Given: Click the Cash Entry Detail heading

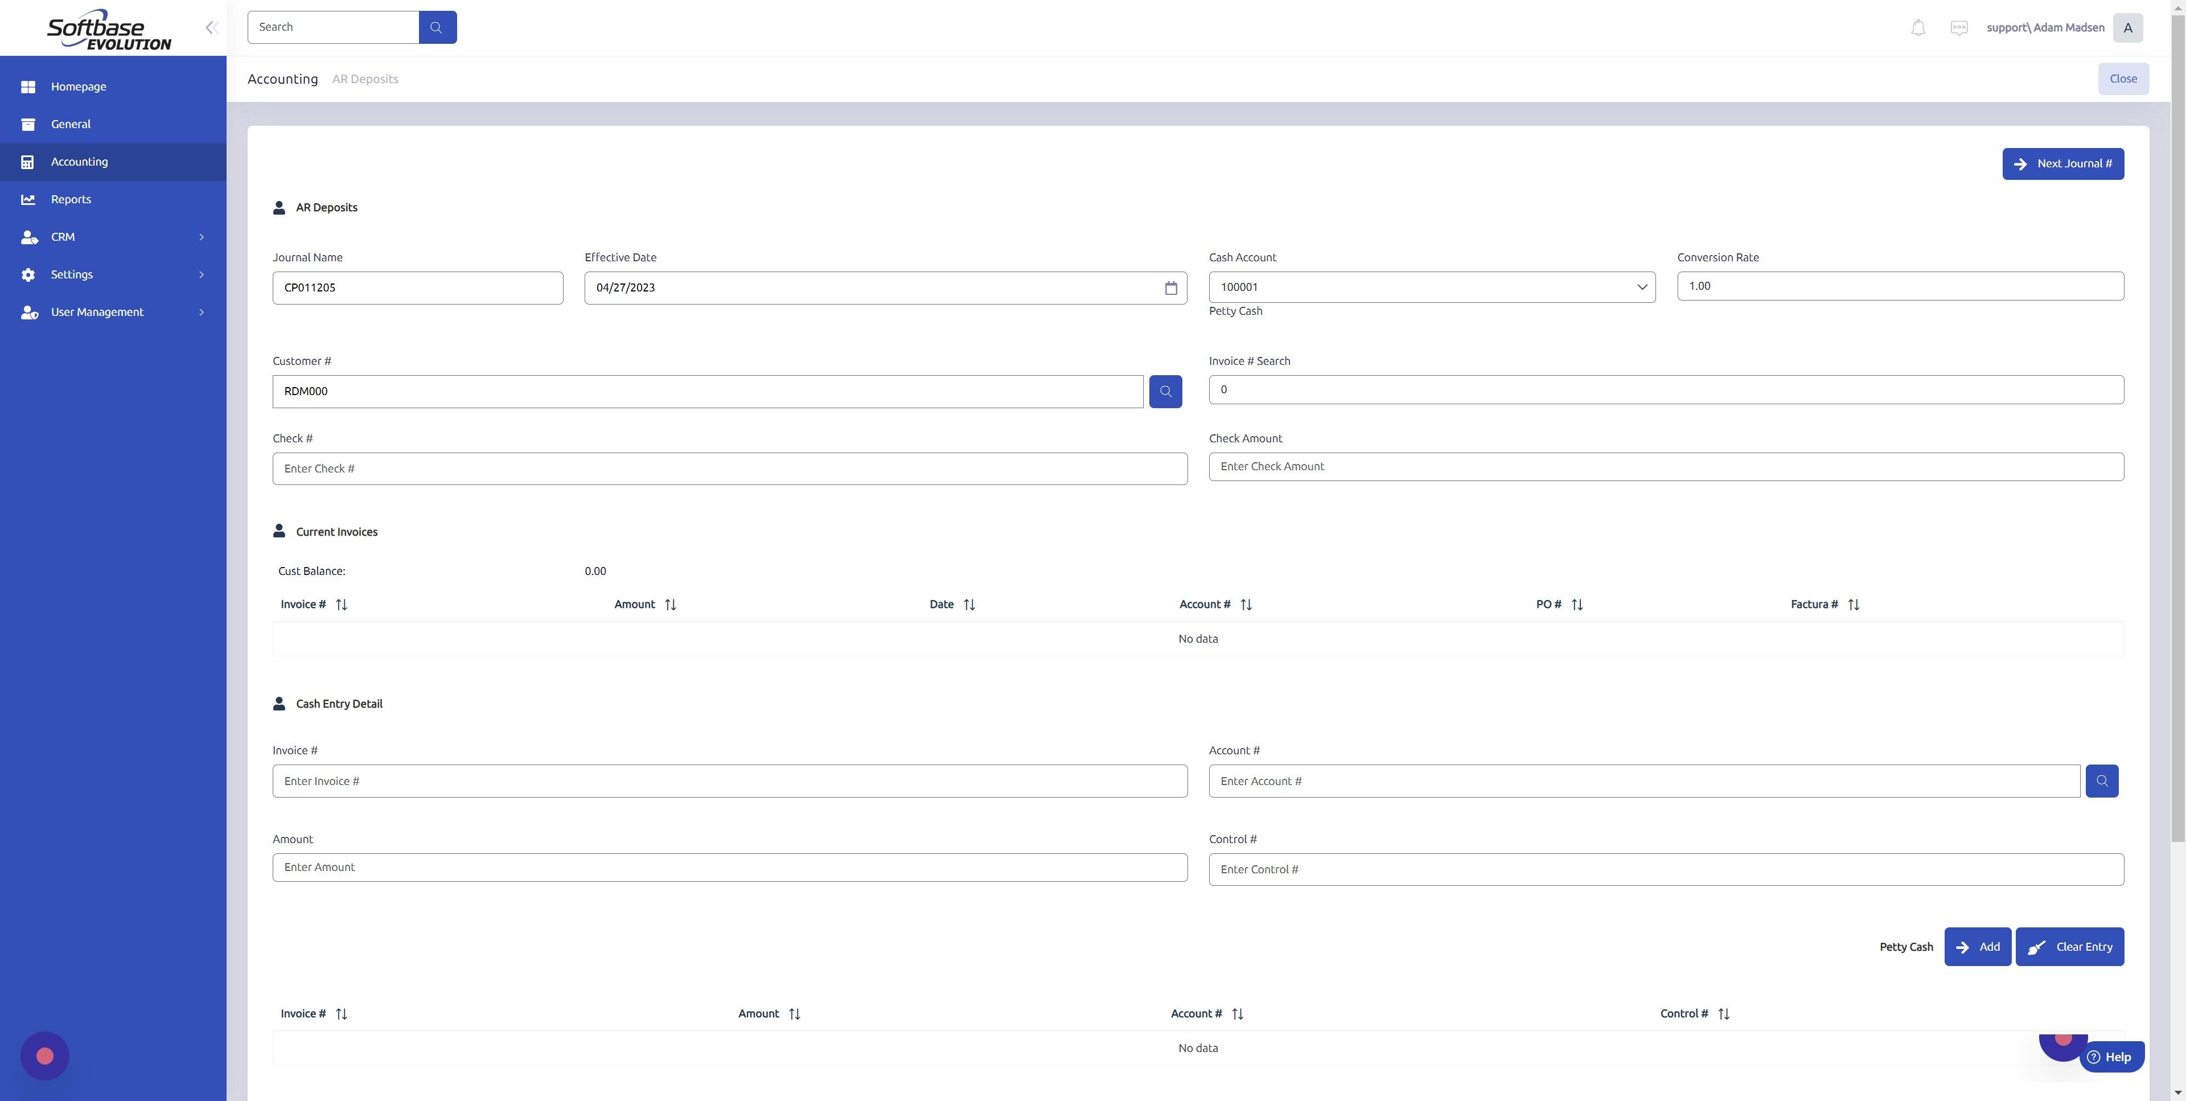Looking at the screenshot, I should [x=339, y=704].
